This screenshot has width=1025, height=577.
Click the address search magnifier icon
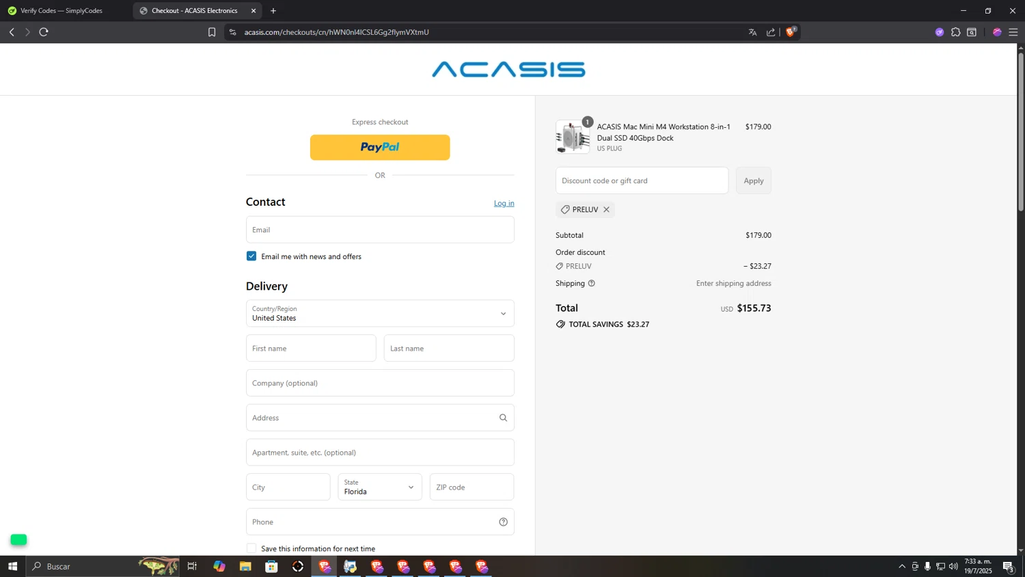[504, 418]
